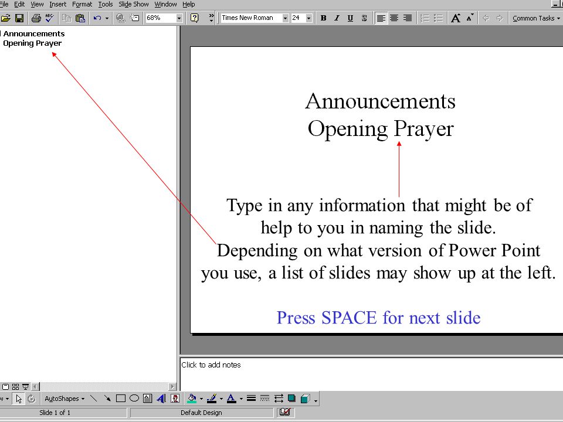The height and width of the screenshot is (422, 563).
Task: Click the Insert Hyperlink globe icon
Action: [x=121, y=18]
